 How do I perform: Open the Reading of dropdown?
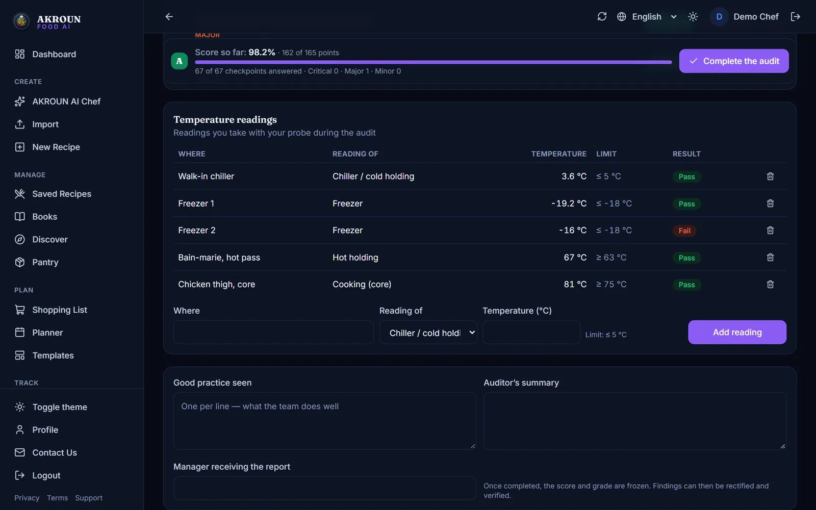coord(428,333)
